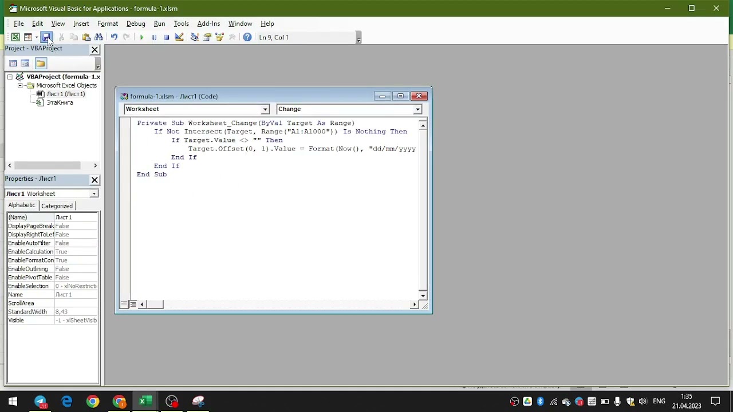
Task: Click the Insert UserForm toolbar icon
Action: click(x=27, y=37)
